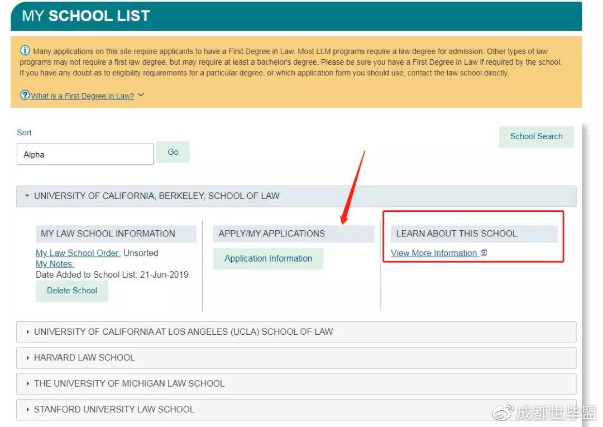The image size is (603, 427).
Task: Expand the UCLA School of Law row
Action: click(x=296, y=332)
